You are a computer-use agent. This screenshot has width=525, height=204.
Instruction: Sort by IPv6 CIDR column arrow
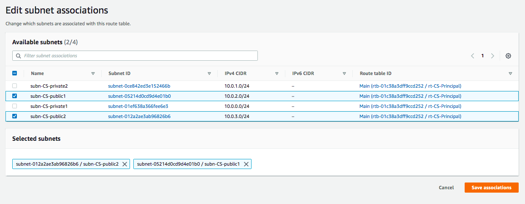point(344,73)
